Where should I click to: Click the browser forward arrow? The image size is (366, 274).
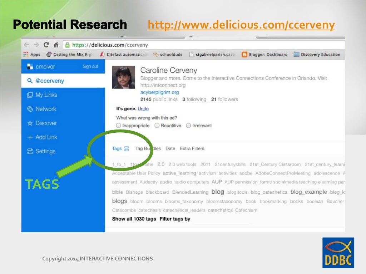click(x=36, y=45)
